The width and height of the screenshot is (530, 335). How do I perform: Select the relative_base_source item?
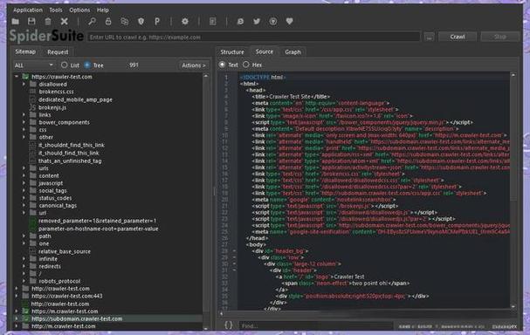[x=65, y=251]
